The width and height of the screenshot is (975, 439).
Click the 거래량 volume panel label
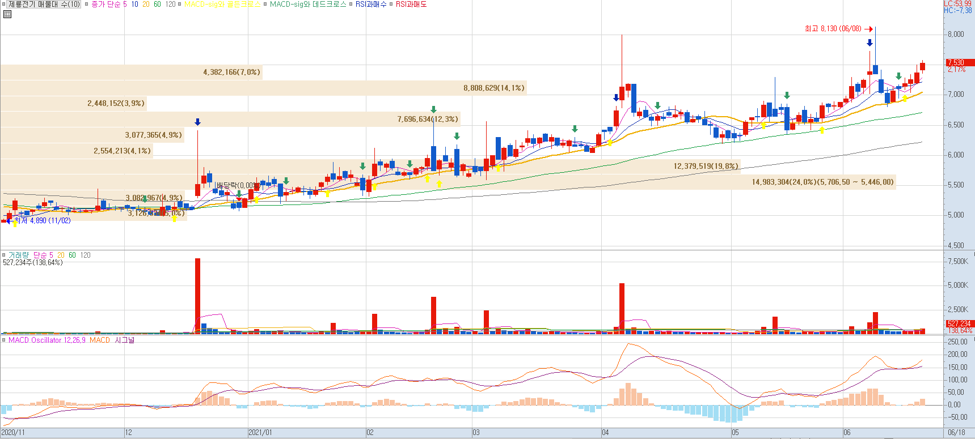(x=19, y=255)
